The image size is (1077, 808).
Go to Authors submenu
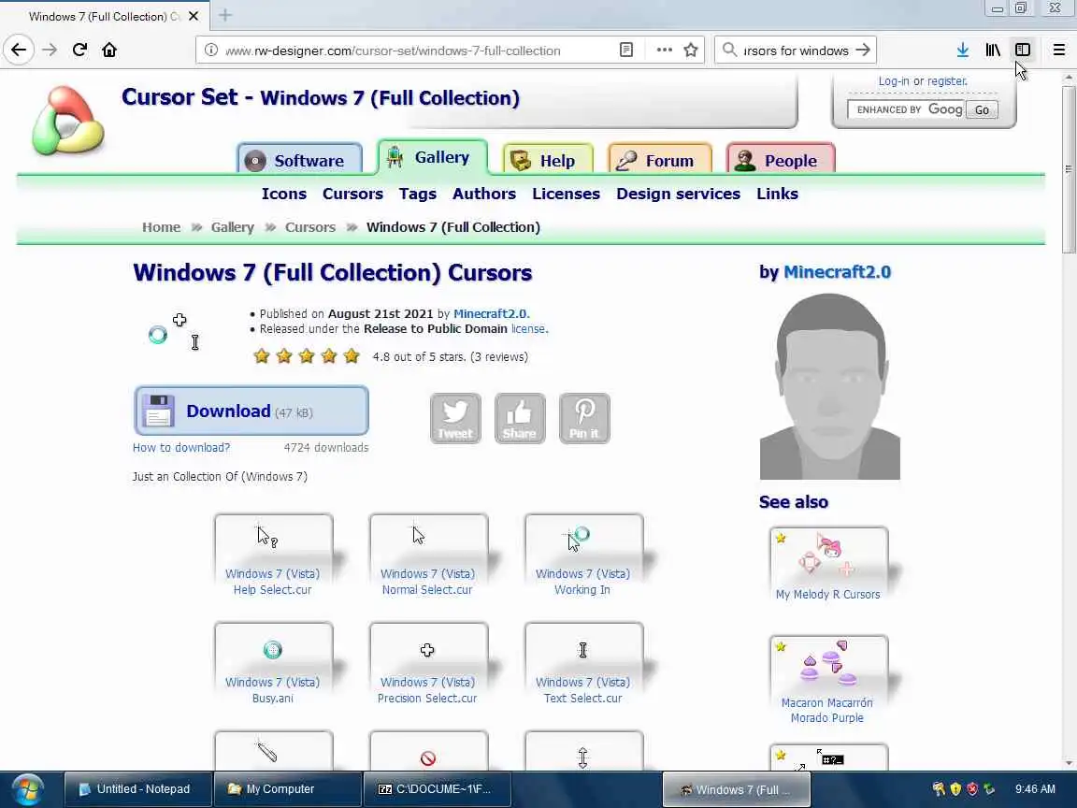click(484, 194)
